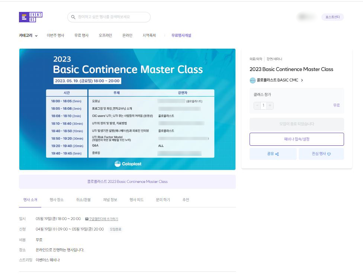
Task: Select the 05월 19일(금) 18:00 ~ 20:00 date text
Action: point(58,219)
